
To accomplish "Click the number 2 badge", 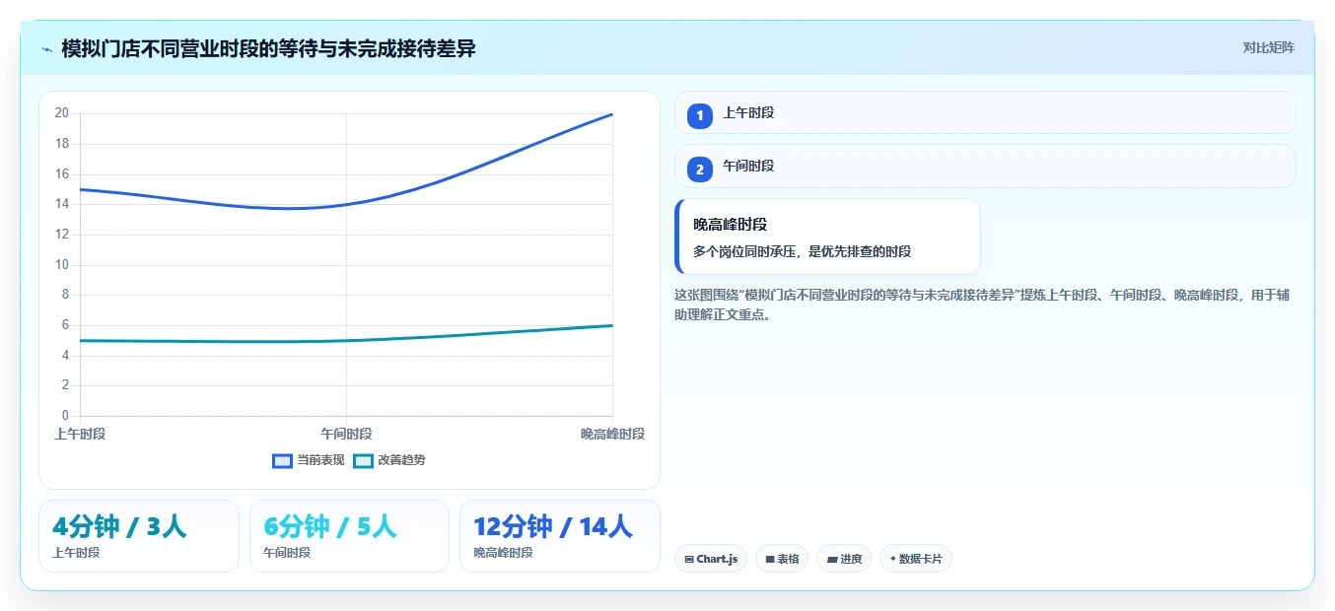I will (700, 169).
